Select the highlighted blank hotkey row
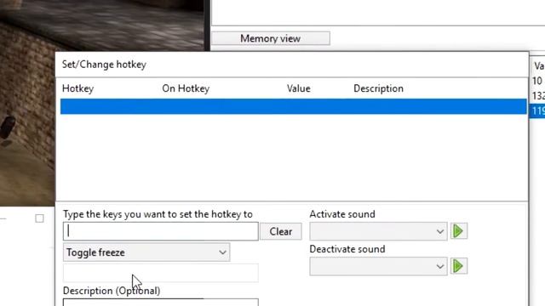 click(294, 106)
